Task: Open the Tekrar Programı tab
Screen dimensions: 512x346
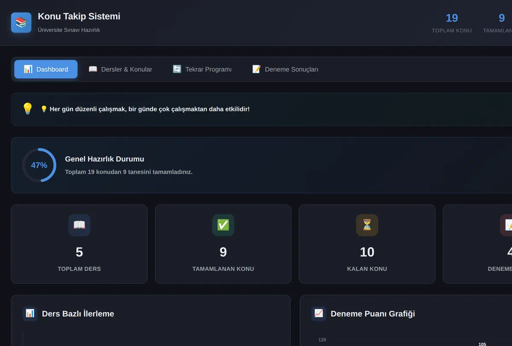Action: (202, 69)
